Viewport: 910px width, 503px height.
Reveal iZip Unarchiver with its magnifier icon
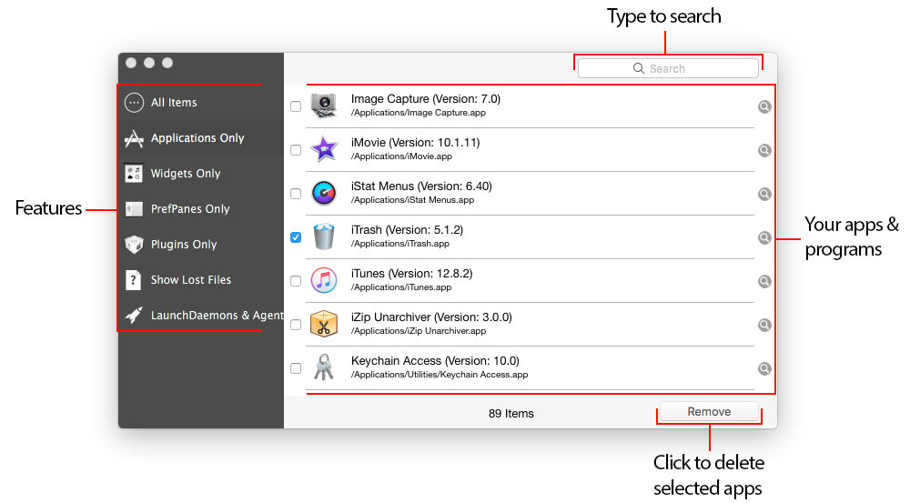[764, 325]
